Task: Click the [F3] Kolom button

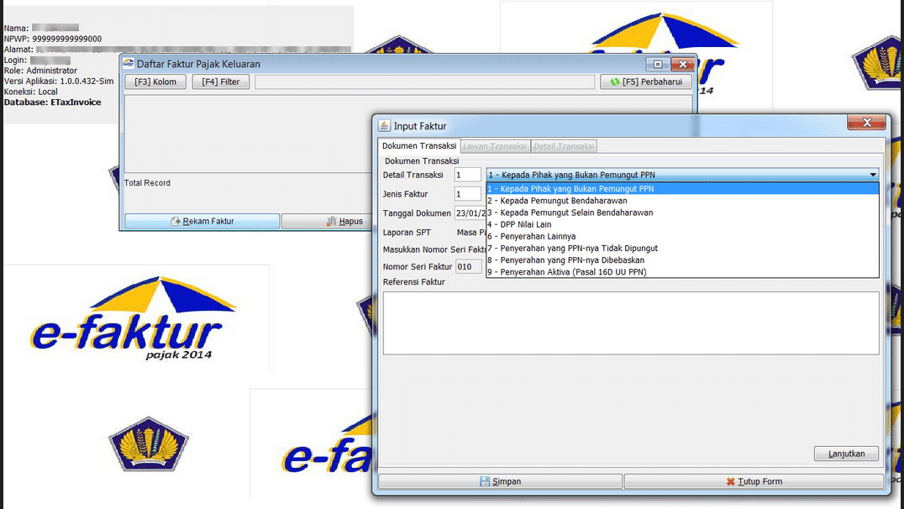Action: (x=155, y=81)
